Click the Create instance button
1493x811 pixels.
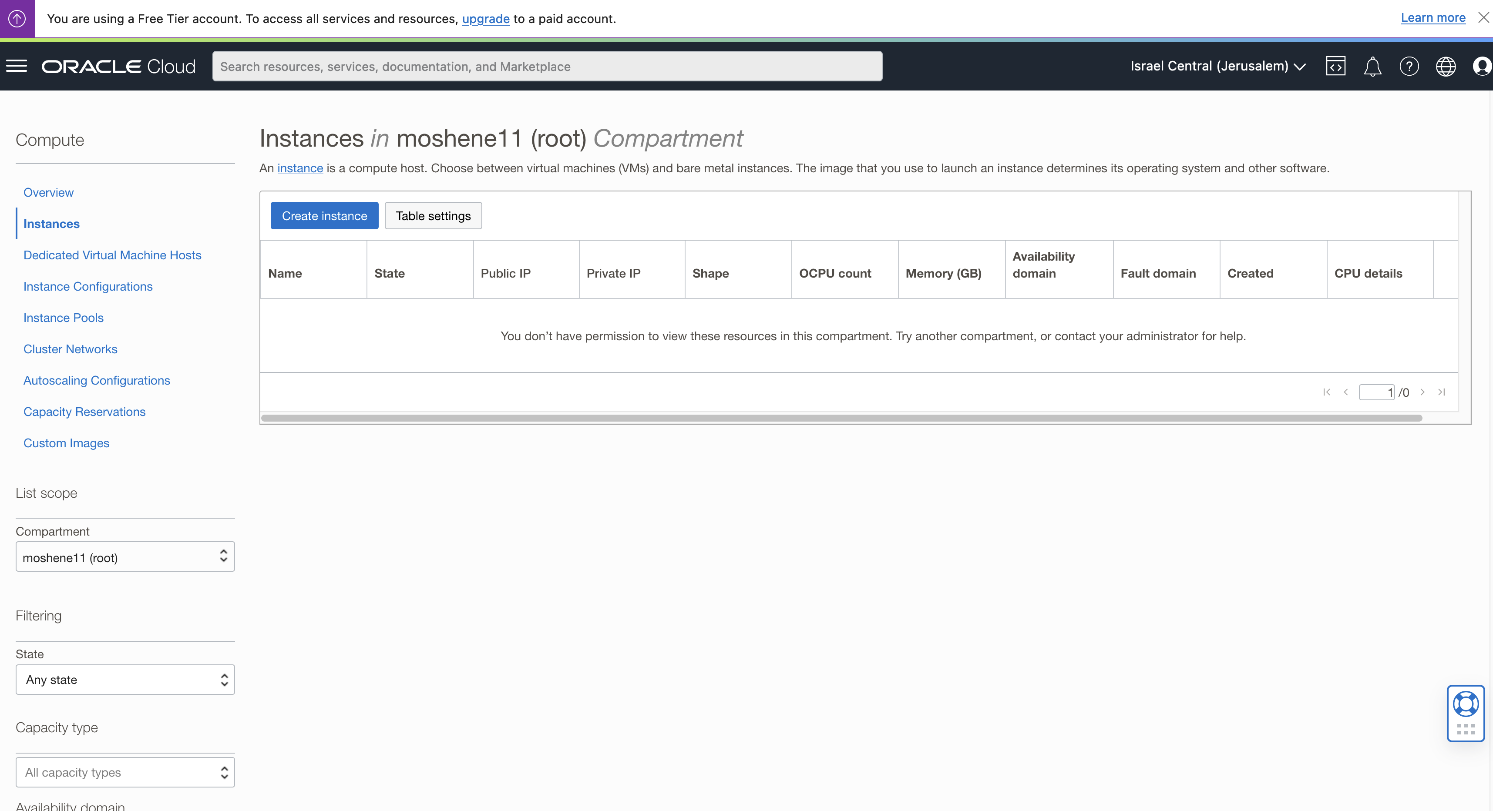pos(324,215)
